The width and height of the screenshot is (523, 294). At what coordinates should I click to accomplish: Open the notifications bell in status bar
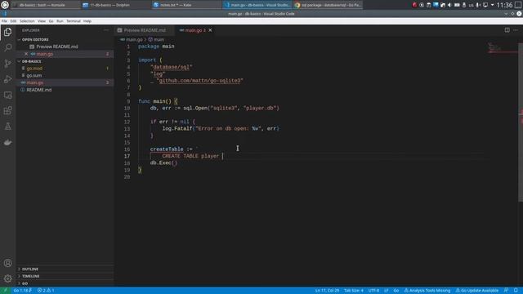[516, 291]
